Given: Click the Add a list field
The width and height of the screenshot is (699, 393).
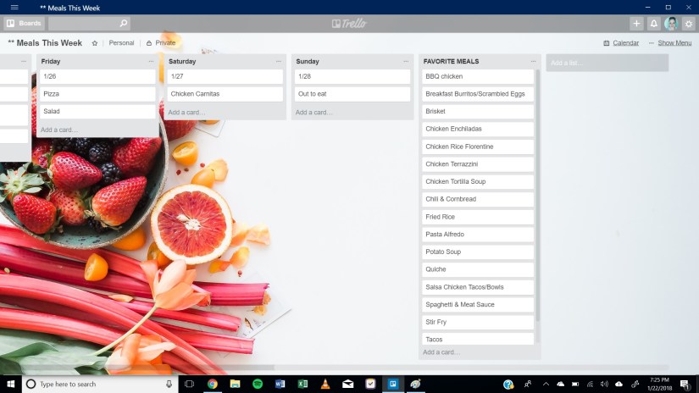Looking at the screenshot, I should (x=607, y=63).
